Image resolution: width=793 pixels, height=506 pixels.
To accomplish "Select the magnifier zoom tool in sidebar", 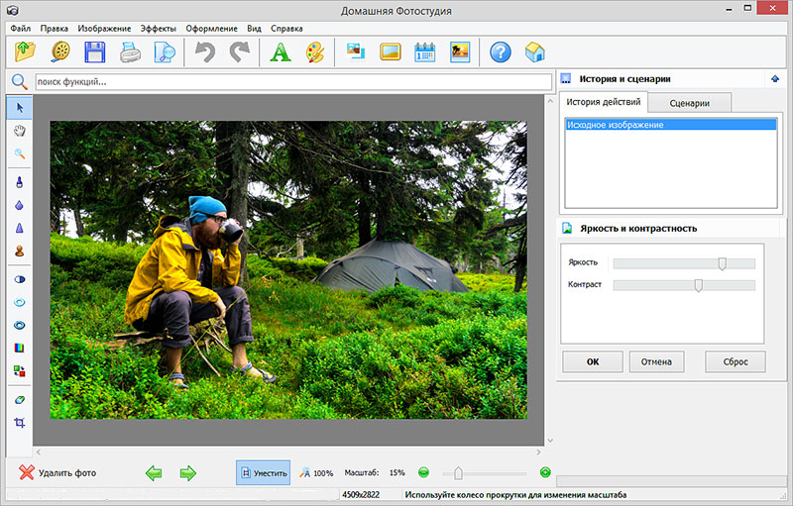I will (20, 154).
